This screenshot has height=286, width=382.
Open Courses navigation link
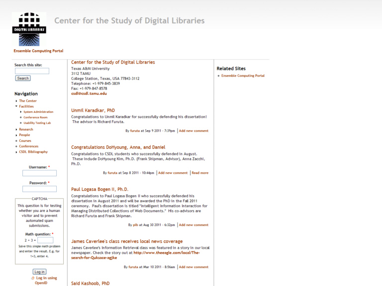25,141
